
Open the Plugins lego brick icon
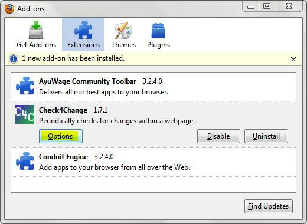(158, 31)
